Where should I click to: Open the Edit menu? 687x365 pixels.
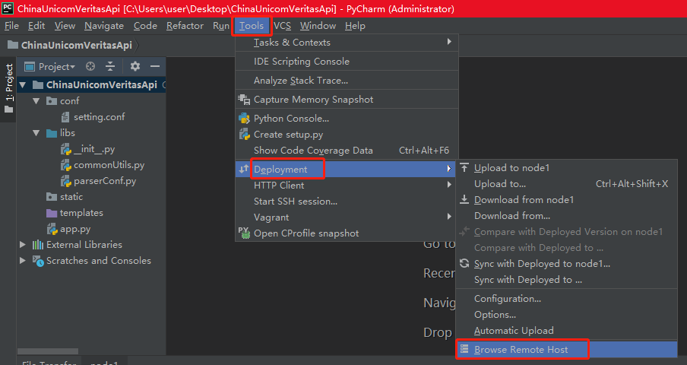point(36,26)
